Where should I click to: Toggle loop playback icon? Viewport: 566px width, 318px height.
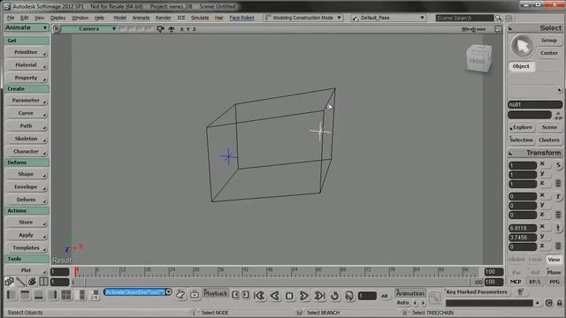[x=334, y=296]
